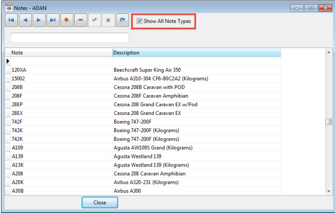Screen dimensions: 335x213
Task: Refresh data with circular arrow icon
Action: point(122,20)
